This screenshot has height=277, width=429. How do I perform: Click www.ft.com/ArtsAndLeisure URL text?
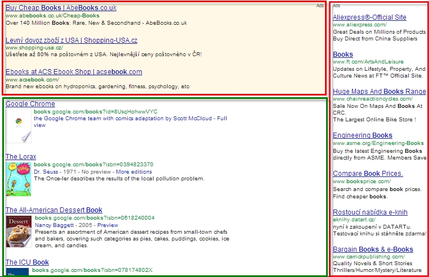coord(368,62)
